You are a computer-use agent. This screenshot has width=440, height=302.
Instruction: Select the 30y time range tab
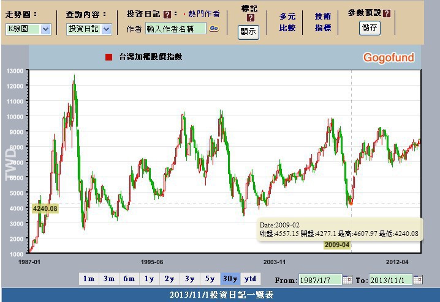[x=230, y=279]
